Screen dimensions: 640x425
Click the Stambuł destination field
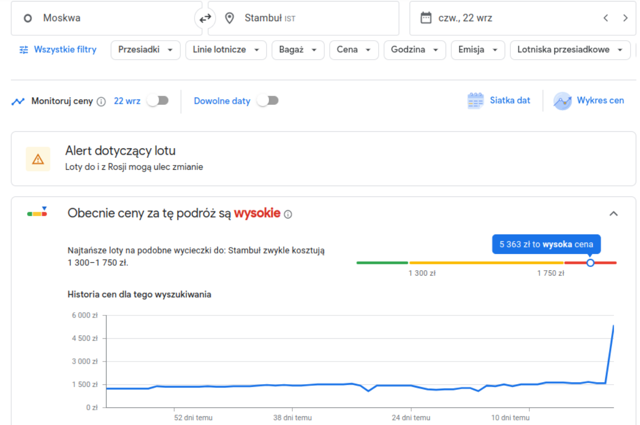point(303,18)
